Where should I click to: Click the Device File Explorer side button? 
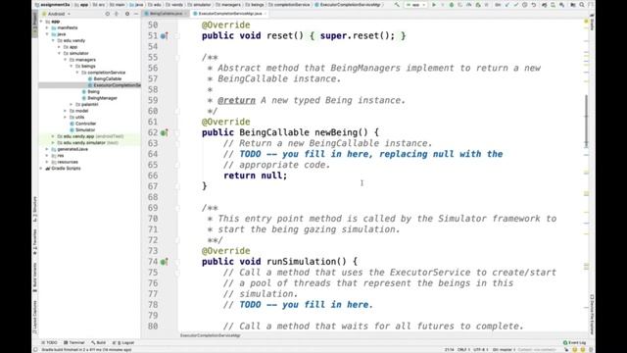[x=592, y=315]
